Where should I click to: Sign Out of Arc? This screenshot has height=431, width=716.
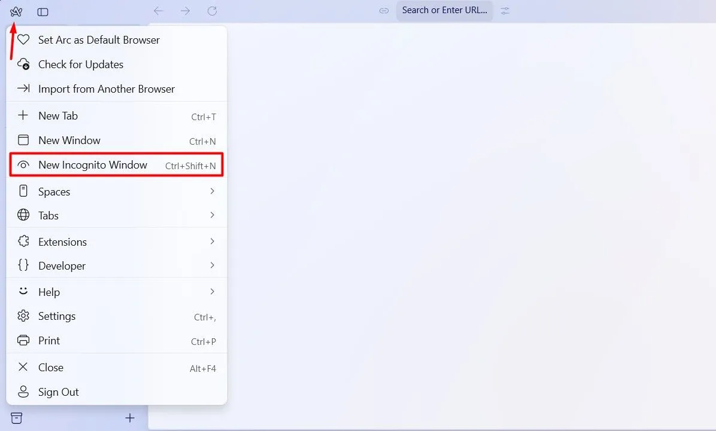pos(58,392)
